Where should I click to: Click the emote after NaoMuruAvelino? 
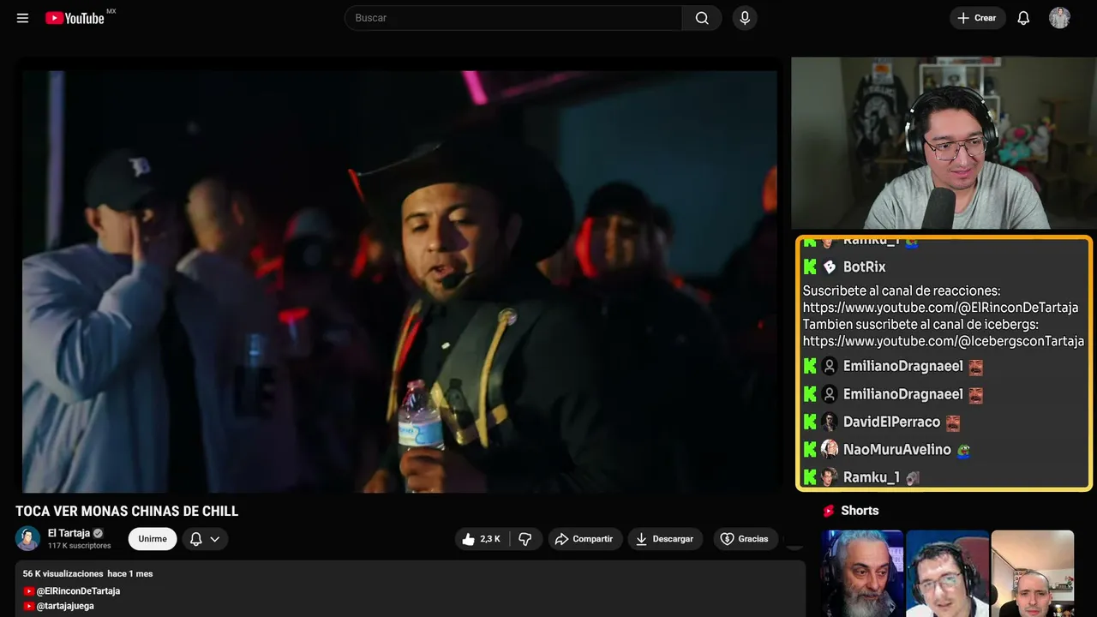click(964, 450)
